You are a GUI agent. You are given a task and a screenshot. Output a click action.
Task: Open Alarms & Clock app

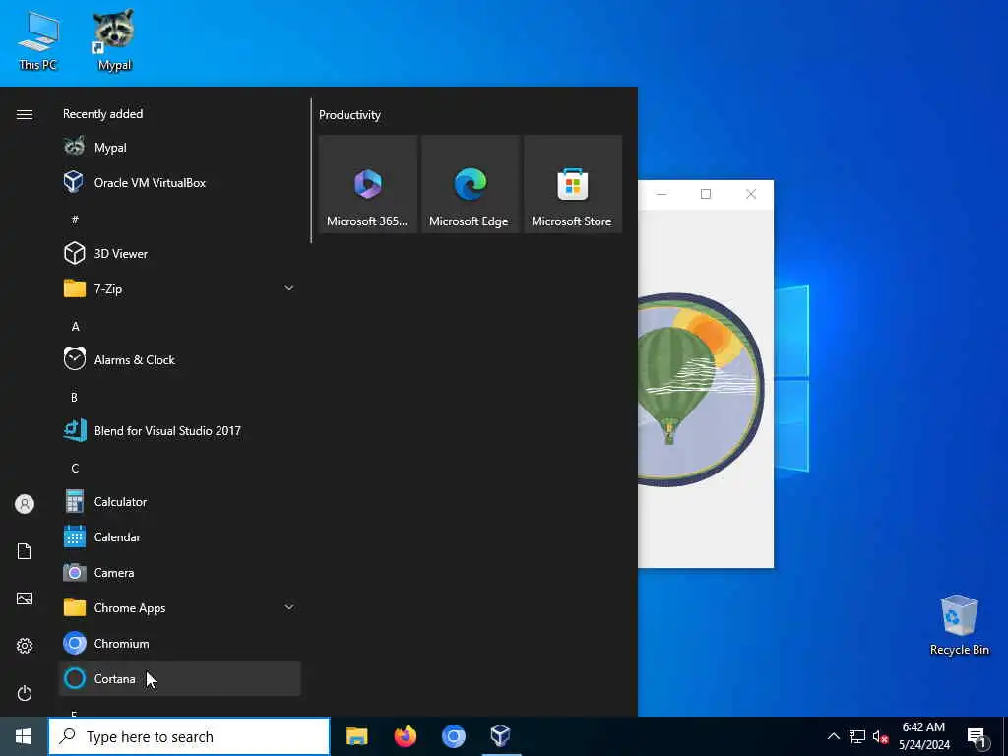tap(179, 359)
